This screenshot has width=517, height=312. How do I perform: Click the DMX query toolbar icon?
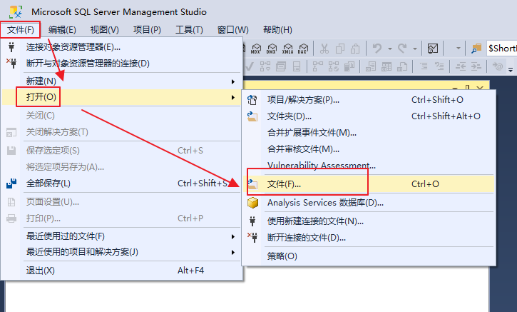pyautogui.click(x=271, y=49)
